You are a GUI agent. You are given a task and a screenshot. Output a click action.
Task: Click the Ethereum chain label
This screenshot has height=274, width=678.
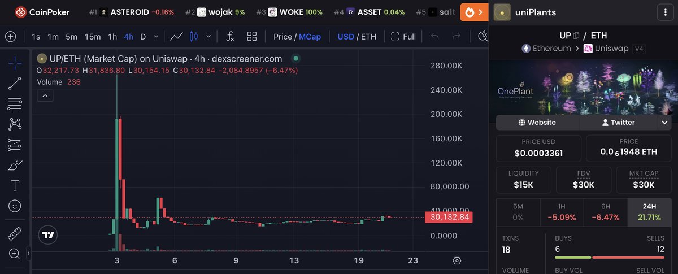[546, 49]
